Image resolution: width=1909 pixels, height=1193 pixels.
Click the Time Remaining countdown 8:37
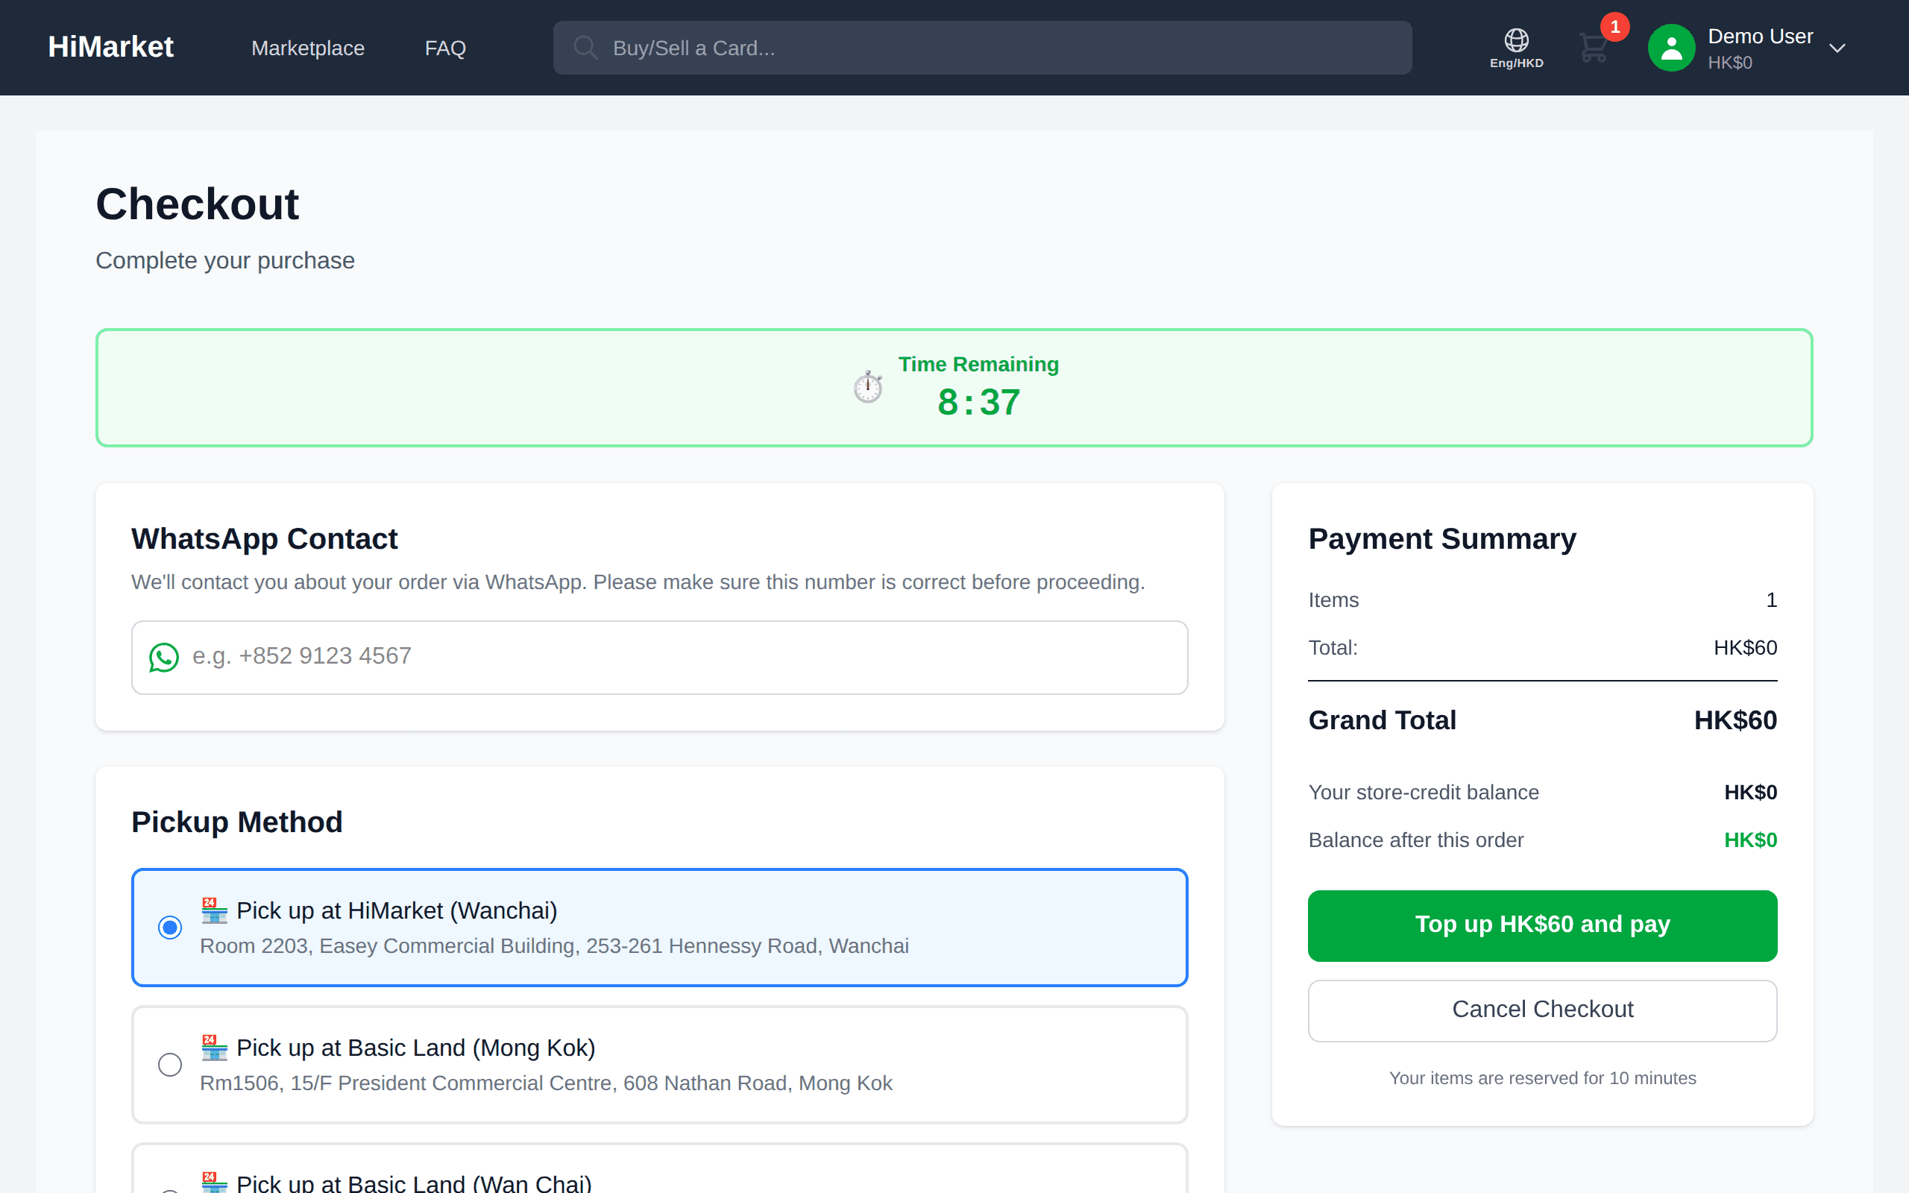[978, 403]
